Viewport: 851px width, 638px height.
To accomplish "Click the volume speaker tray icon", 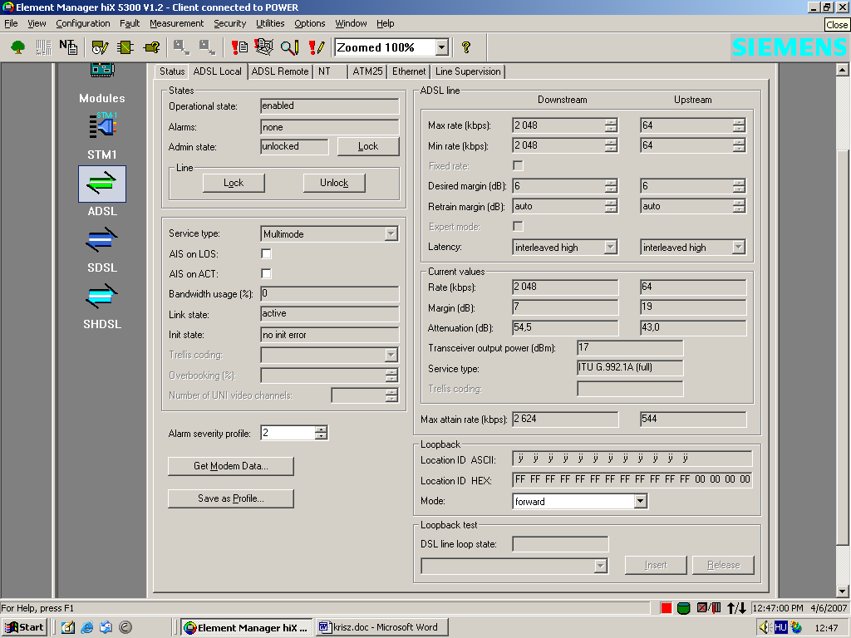I will click(765, 628).
